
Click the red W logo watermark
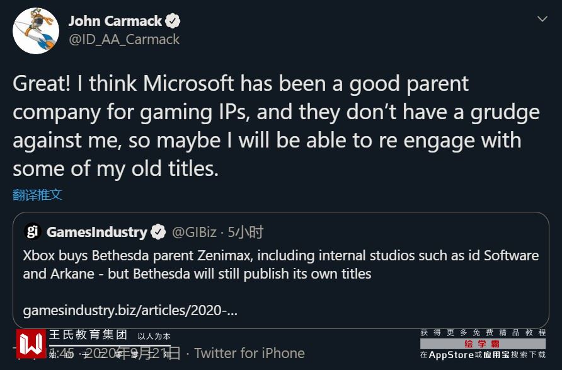pos(32,344)
